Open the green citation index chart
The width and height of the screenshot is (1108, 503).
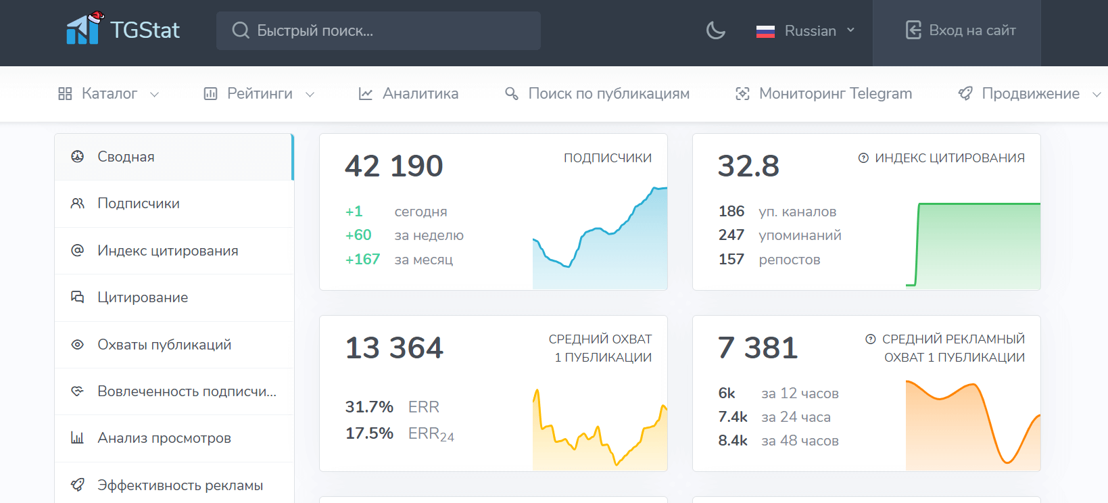[x=973, y=245]
